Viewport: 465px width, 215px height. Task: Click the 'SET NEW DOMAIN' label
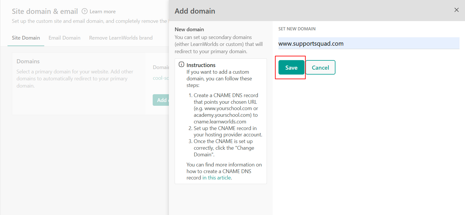[x=297, y=29]
